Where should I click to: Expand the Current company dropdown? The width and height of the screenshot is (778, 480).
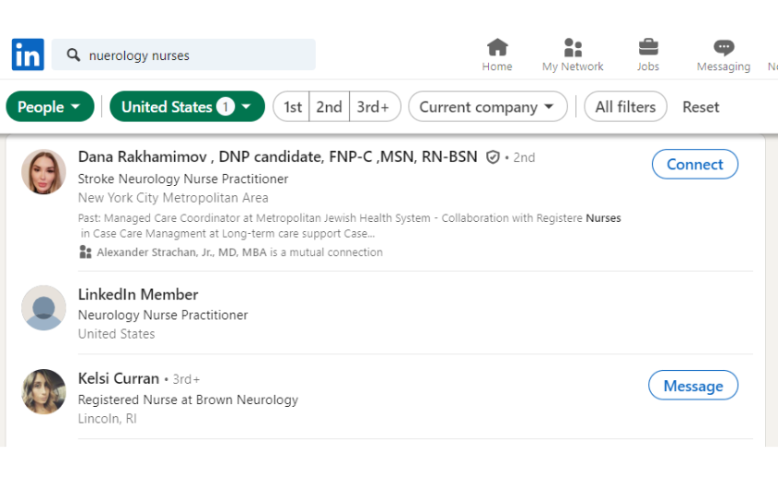(x=488, y=106)
